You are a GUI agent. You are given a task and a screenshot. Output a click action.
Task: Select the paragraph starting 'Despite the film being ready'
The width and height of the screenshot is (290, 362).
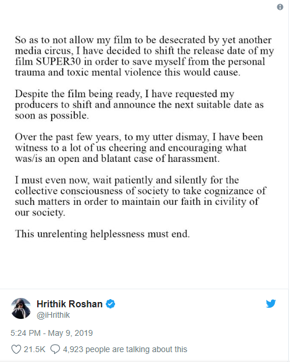pyautogui.click(x=139, y=105)
